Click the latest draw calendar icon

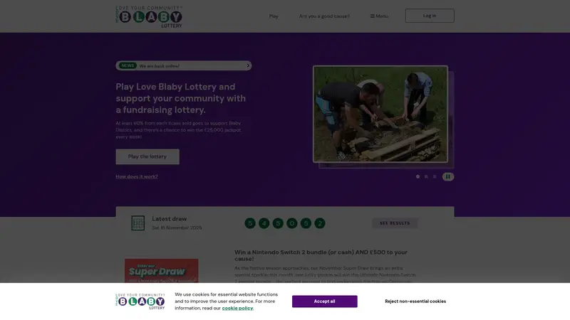[x=138, y=223]
